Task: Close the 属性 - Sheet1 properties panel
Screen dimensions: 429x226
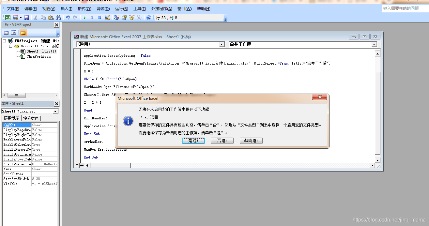Action: 56,104
